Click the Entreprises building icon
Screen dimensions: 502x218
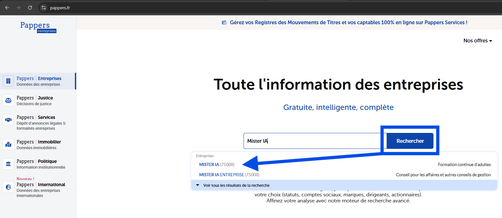(8, 81)
